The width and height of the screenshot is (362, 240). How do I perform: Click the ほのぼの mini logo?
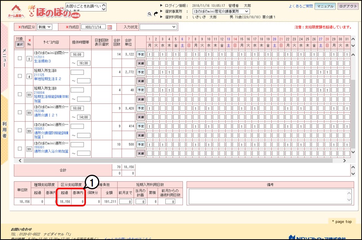tap(55, 12)
